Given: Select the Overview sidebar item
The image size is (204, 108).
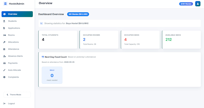Looking at the screenshot, I should (x=17, y=14).
